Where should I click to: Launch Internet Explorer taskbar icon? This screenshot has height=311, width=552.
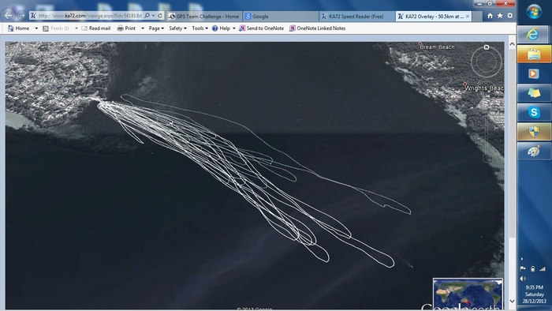(x=534, y=35)
